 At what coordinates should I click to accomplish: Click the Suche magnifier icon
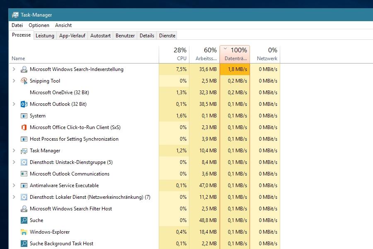point(24,220)
